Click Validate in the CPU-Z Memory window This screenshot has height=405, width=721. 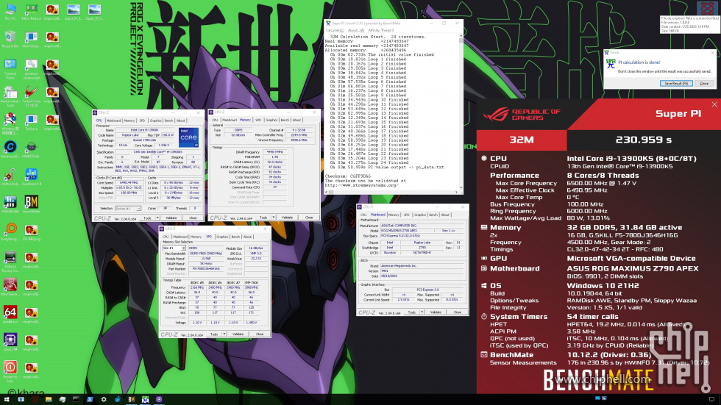pos(287,217)
